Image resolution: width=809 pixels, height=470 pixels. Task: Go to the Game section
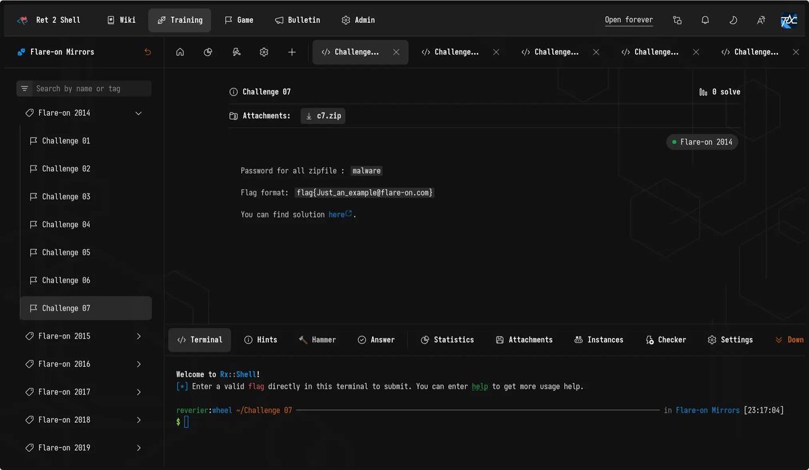pyautogui.click(x=239, y=20)
